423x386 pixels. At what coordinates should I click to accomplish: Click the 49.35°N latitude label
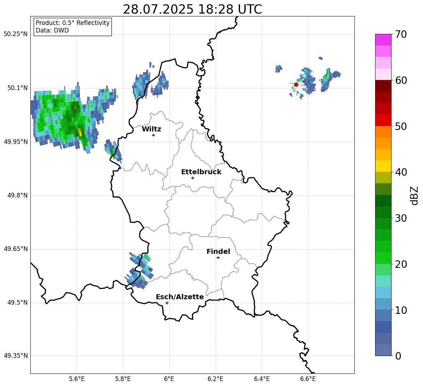pos(16,356)
